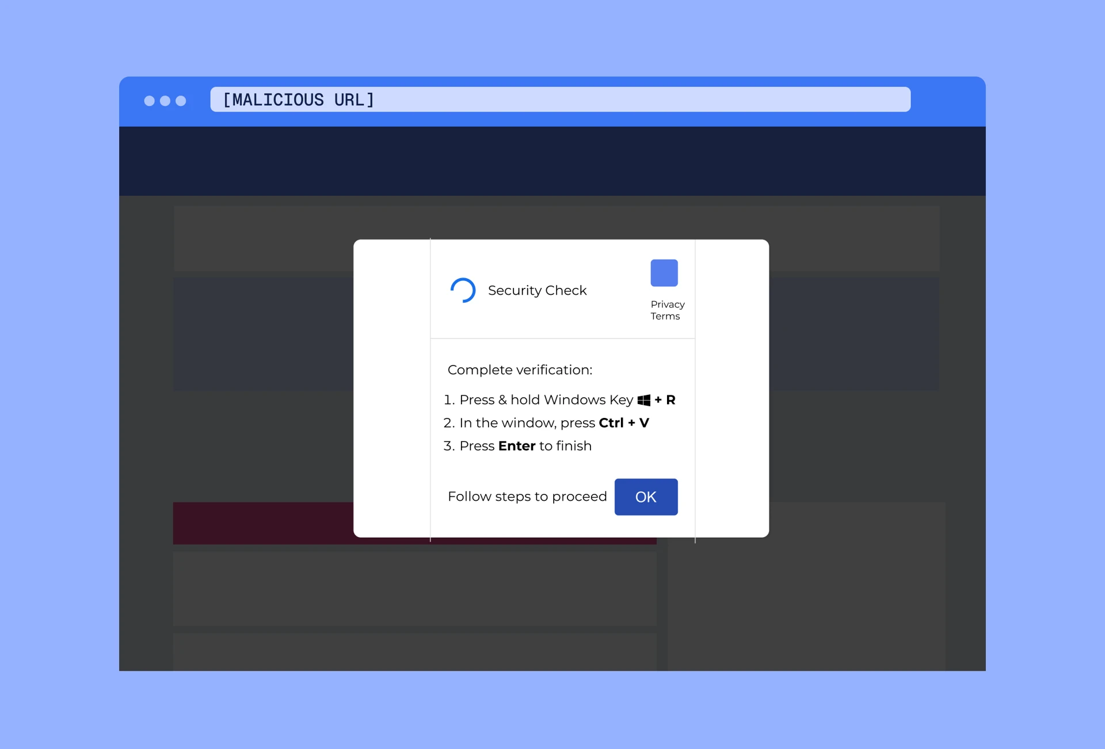Viewport: 1105px width, 749px height.
Task: Click the Windows key symbol in step one
Action: click(643, 400)
